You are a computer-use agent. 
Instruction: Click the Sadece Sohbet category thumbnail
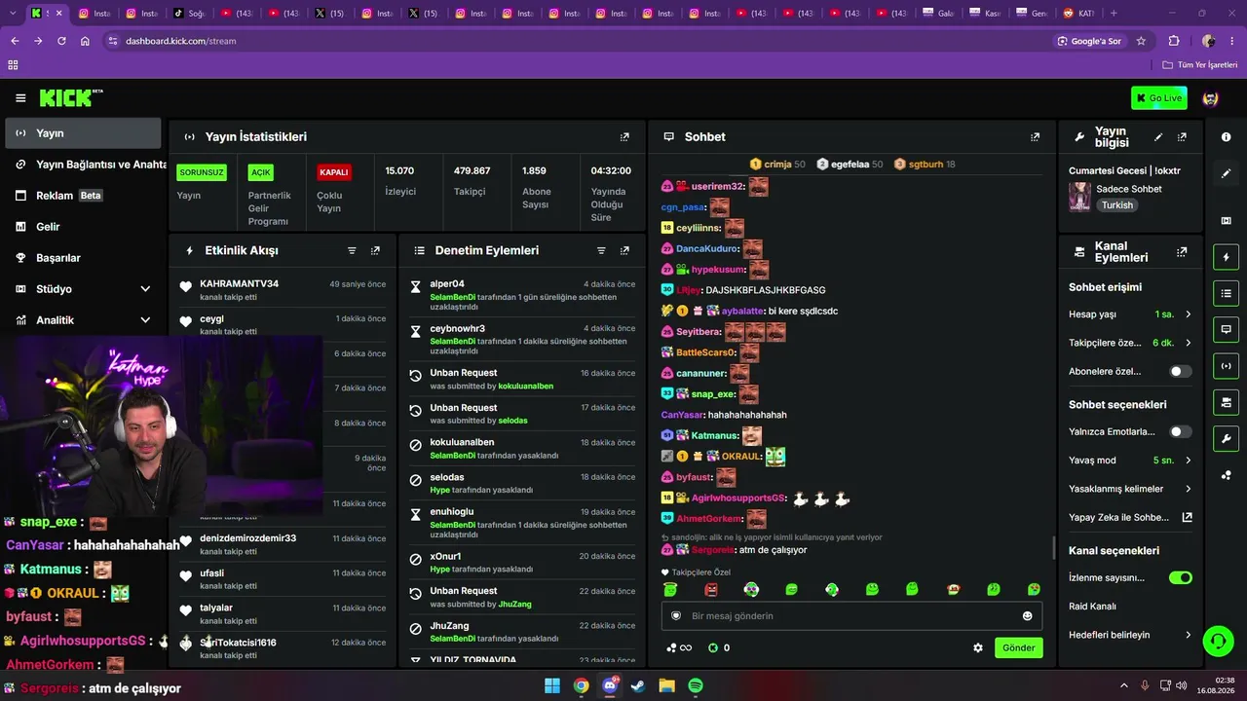click(1079, 197)
